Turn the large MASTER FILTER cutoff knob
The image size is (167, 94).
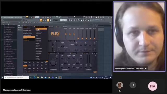(x=53, y=63)
